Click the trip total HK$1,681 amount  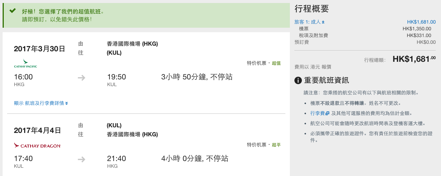pyautogui.click(x=414, y=59)
